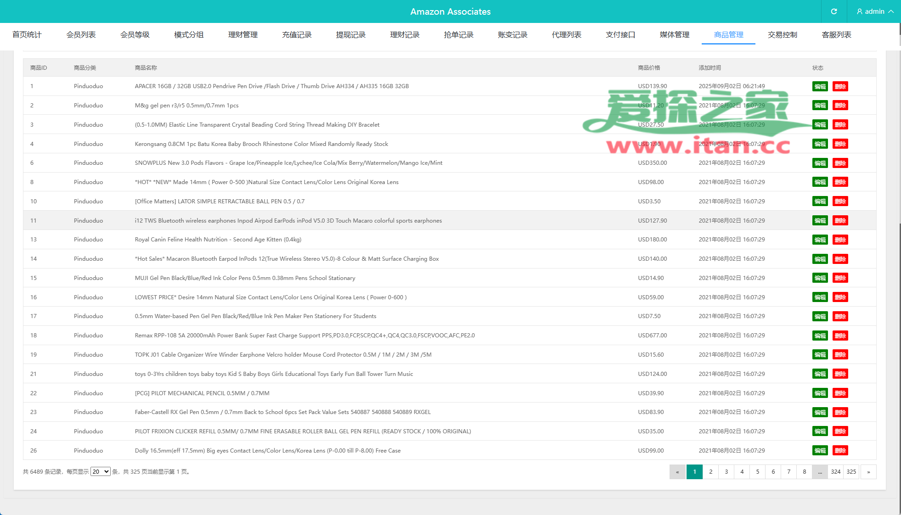The height and width of the screenshot is (515, 901).
Task: Select 账变记录 in navigation
Action: [x=512, y=35]
